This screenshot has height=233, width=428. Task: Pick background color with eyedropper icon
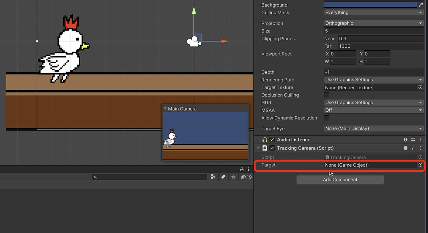421,5
